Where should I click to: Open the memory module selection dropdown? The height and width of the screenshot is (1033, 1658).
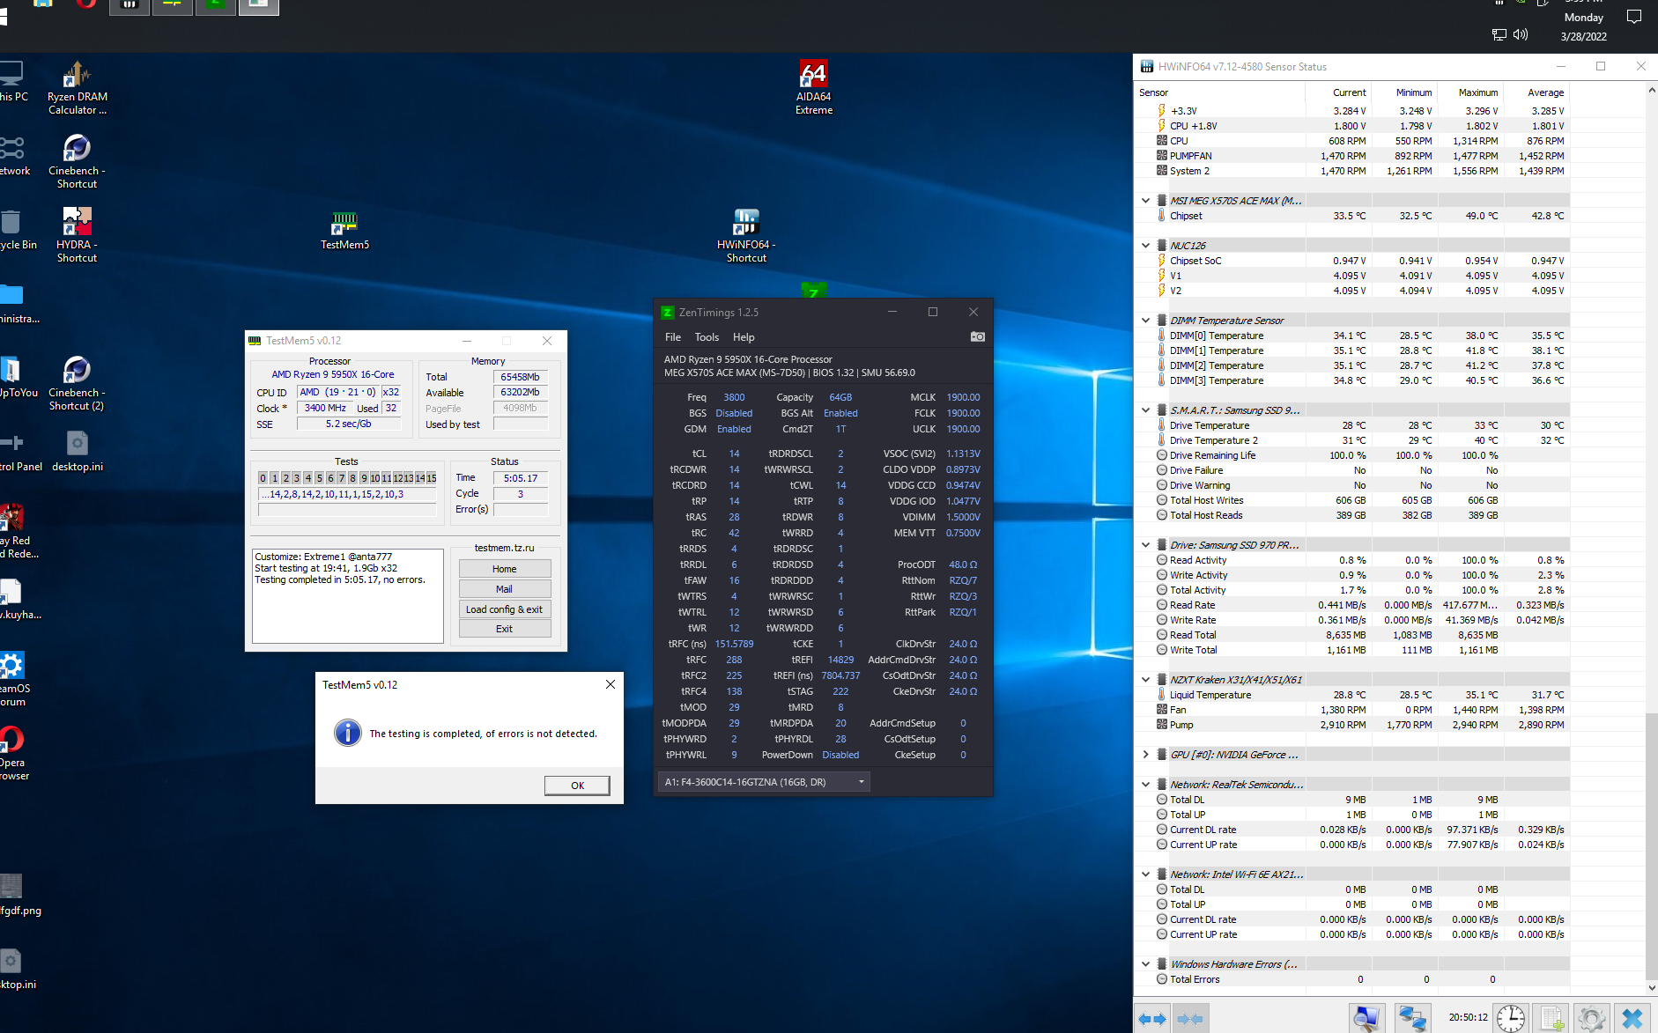(x=764, y=782)
